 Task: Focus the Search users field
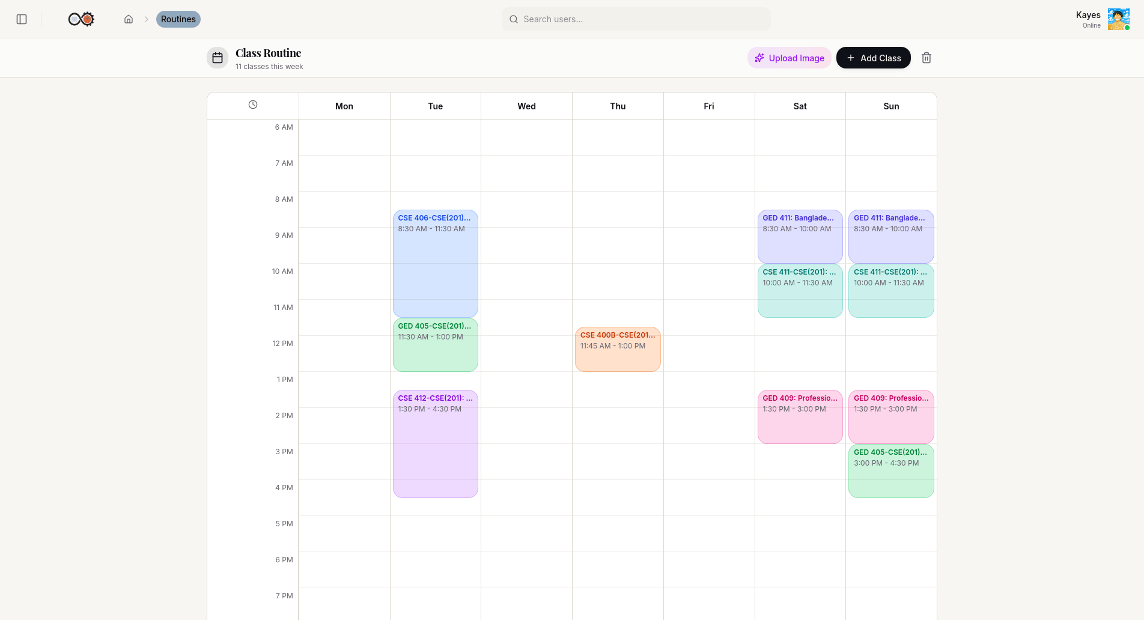click(636, 19)
